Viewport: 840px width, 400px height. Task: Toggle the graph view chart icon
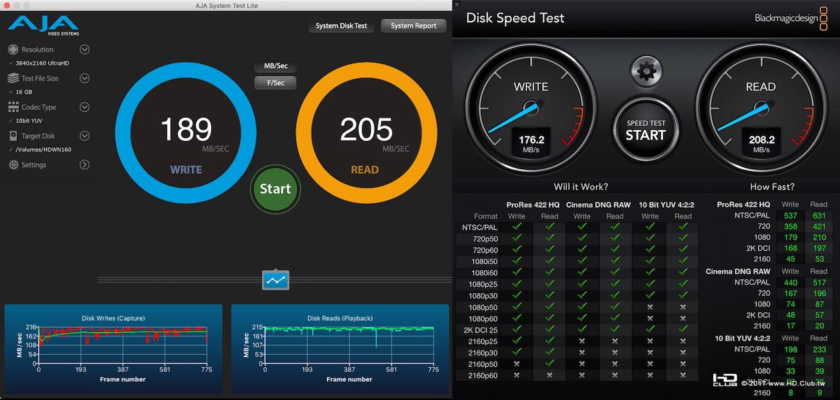[276, 280]
